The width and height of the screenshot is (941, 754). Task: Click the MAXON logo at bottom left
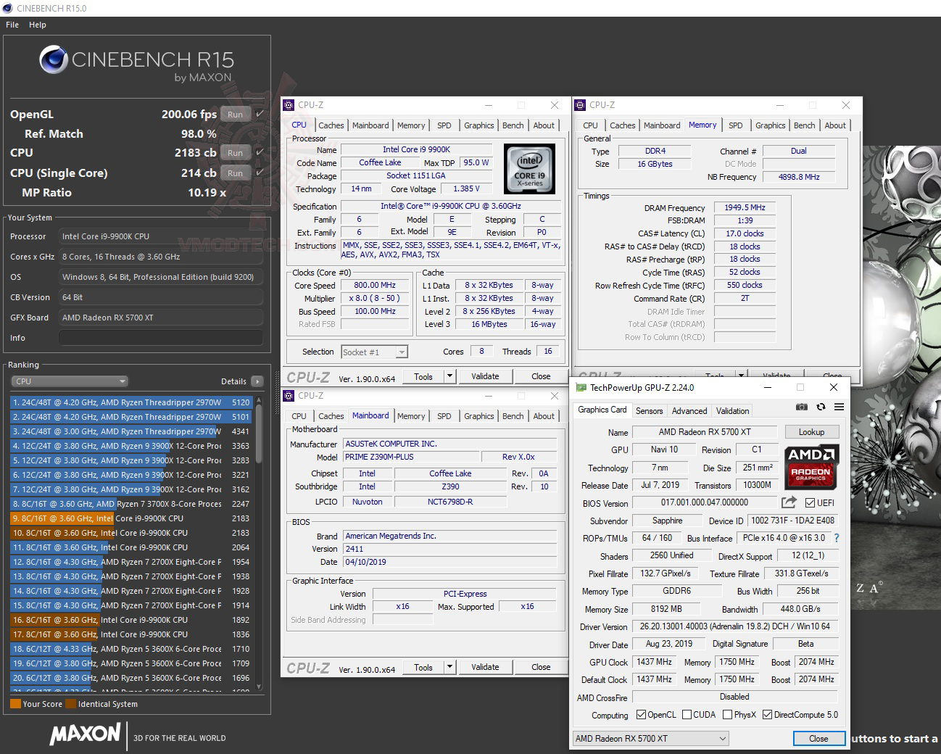(x=84, y=735)
